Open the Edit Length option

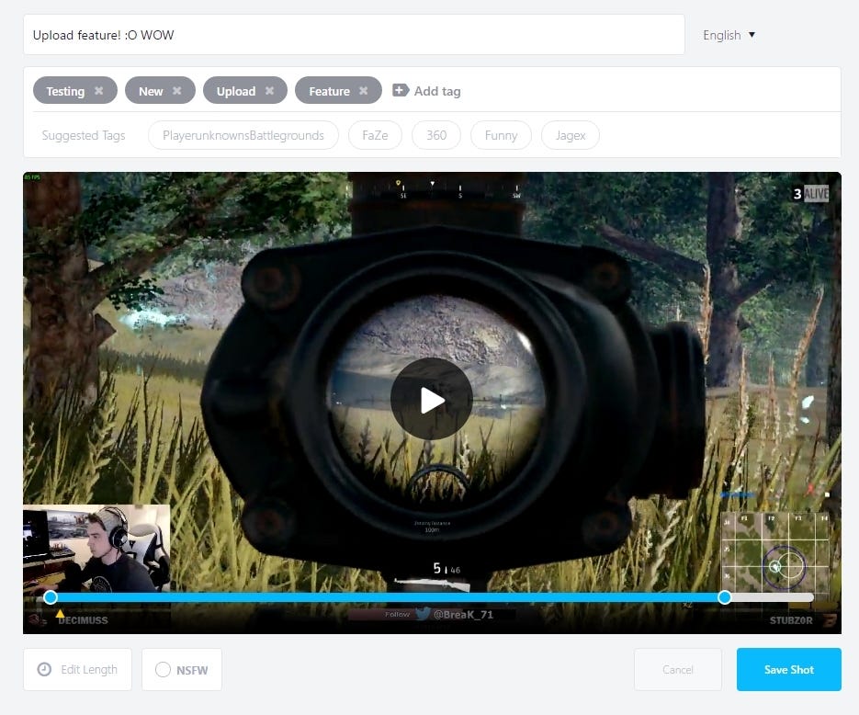point(77,670)
